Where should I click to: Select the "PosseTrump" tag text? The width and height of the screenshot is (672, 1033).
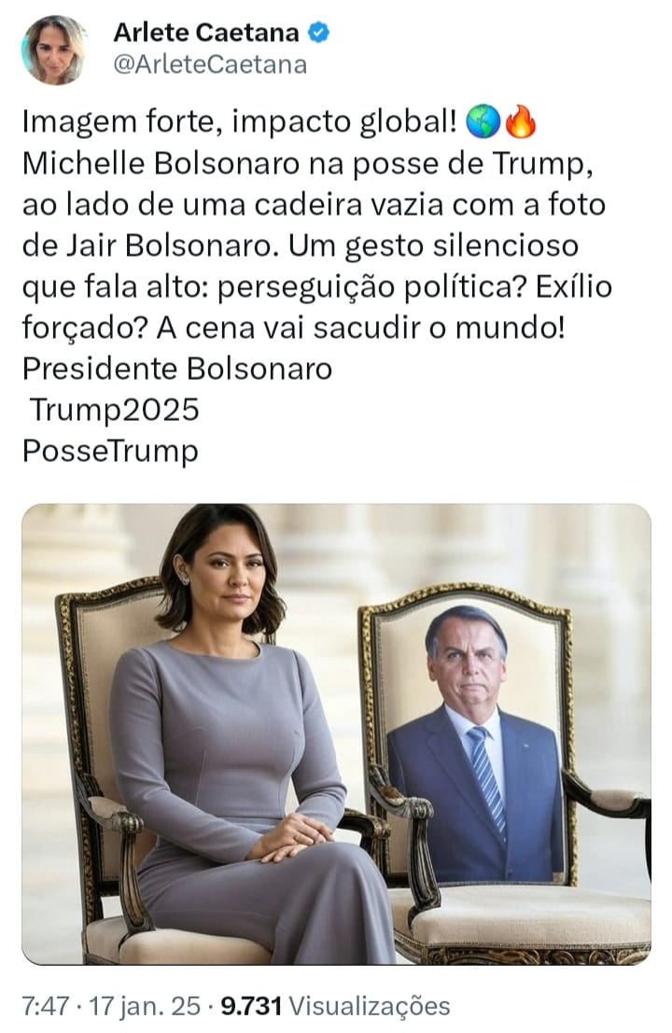pyautogui.click(x=110, y=452)
